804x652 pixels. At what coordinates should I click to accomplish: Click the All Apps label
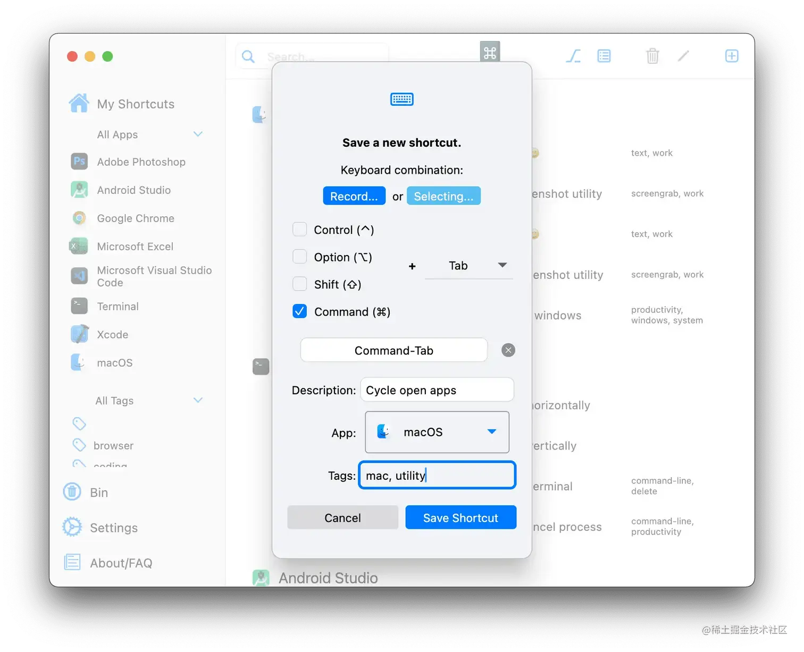pos(118,135)
